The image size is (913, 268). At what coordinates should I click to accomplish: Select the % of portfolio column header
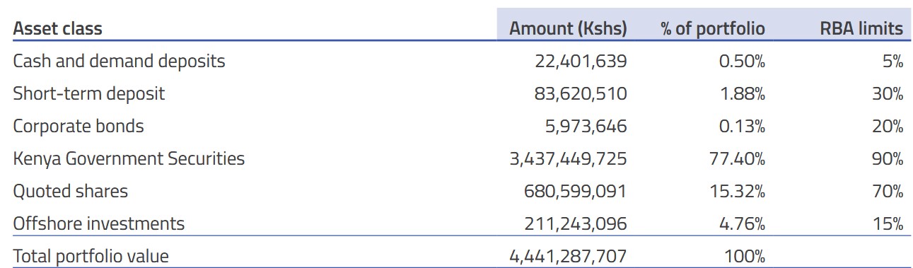[x=713, y=29]
